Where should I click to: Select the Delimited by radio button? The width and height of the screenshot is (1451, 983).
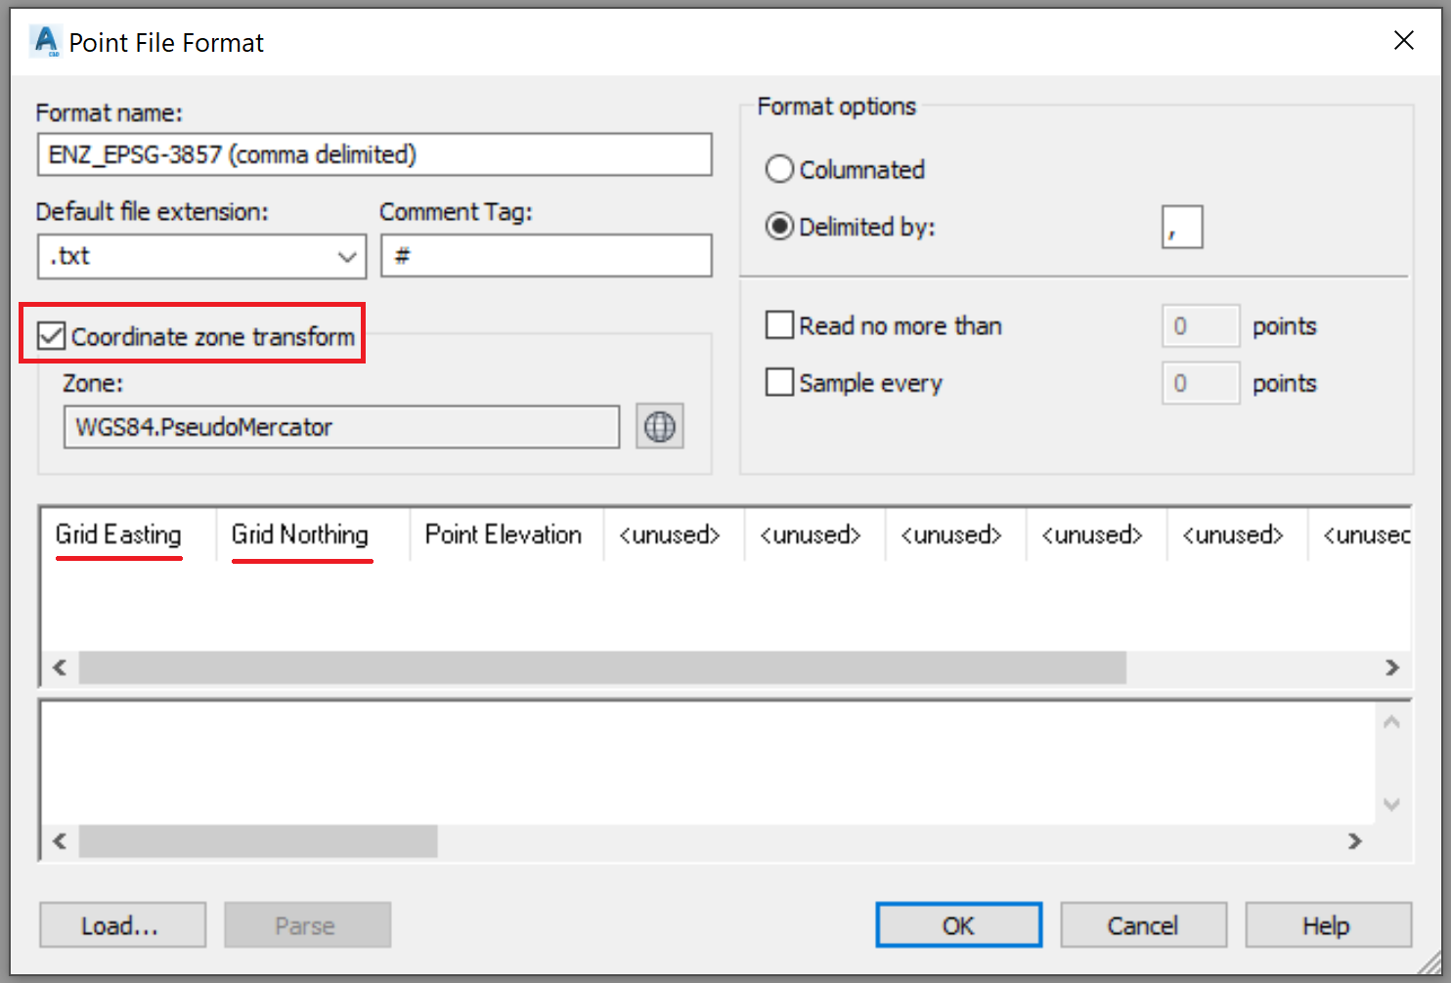[779, 226]
